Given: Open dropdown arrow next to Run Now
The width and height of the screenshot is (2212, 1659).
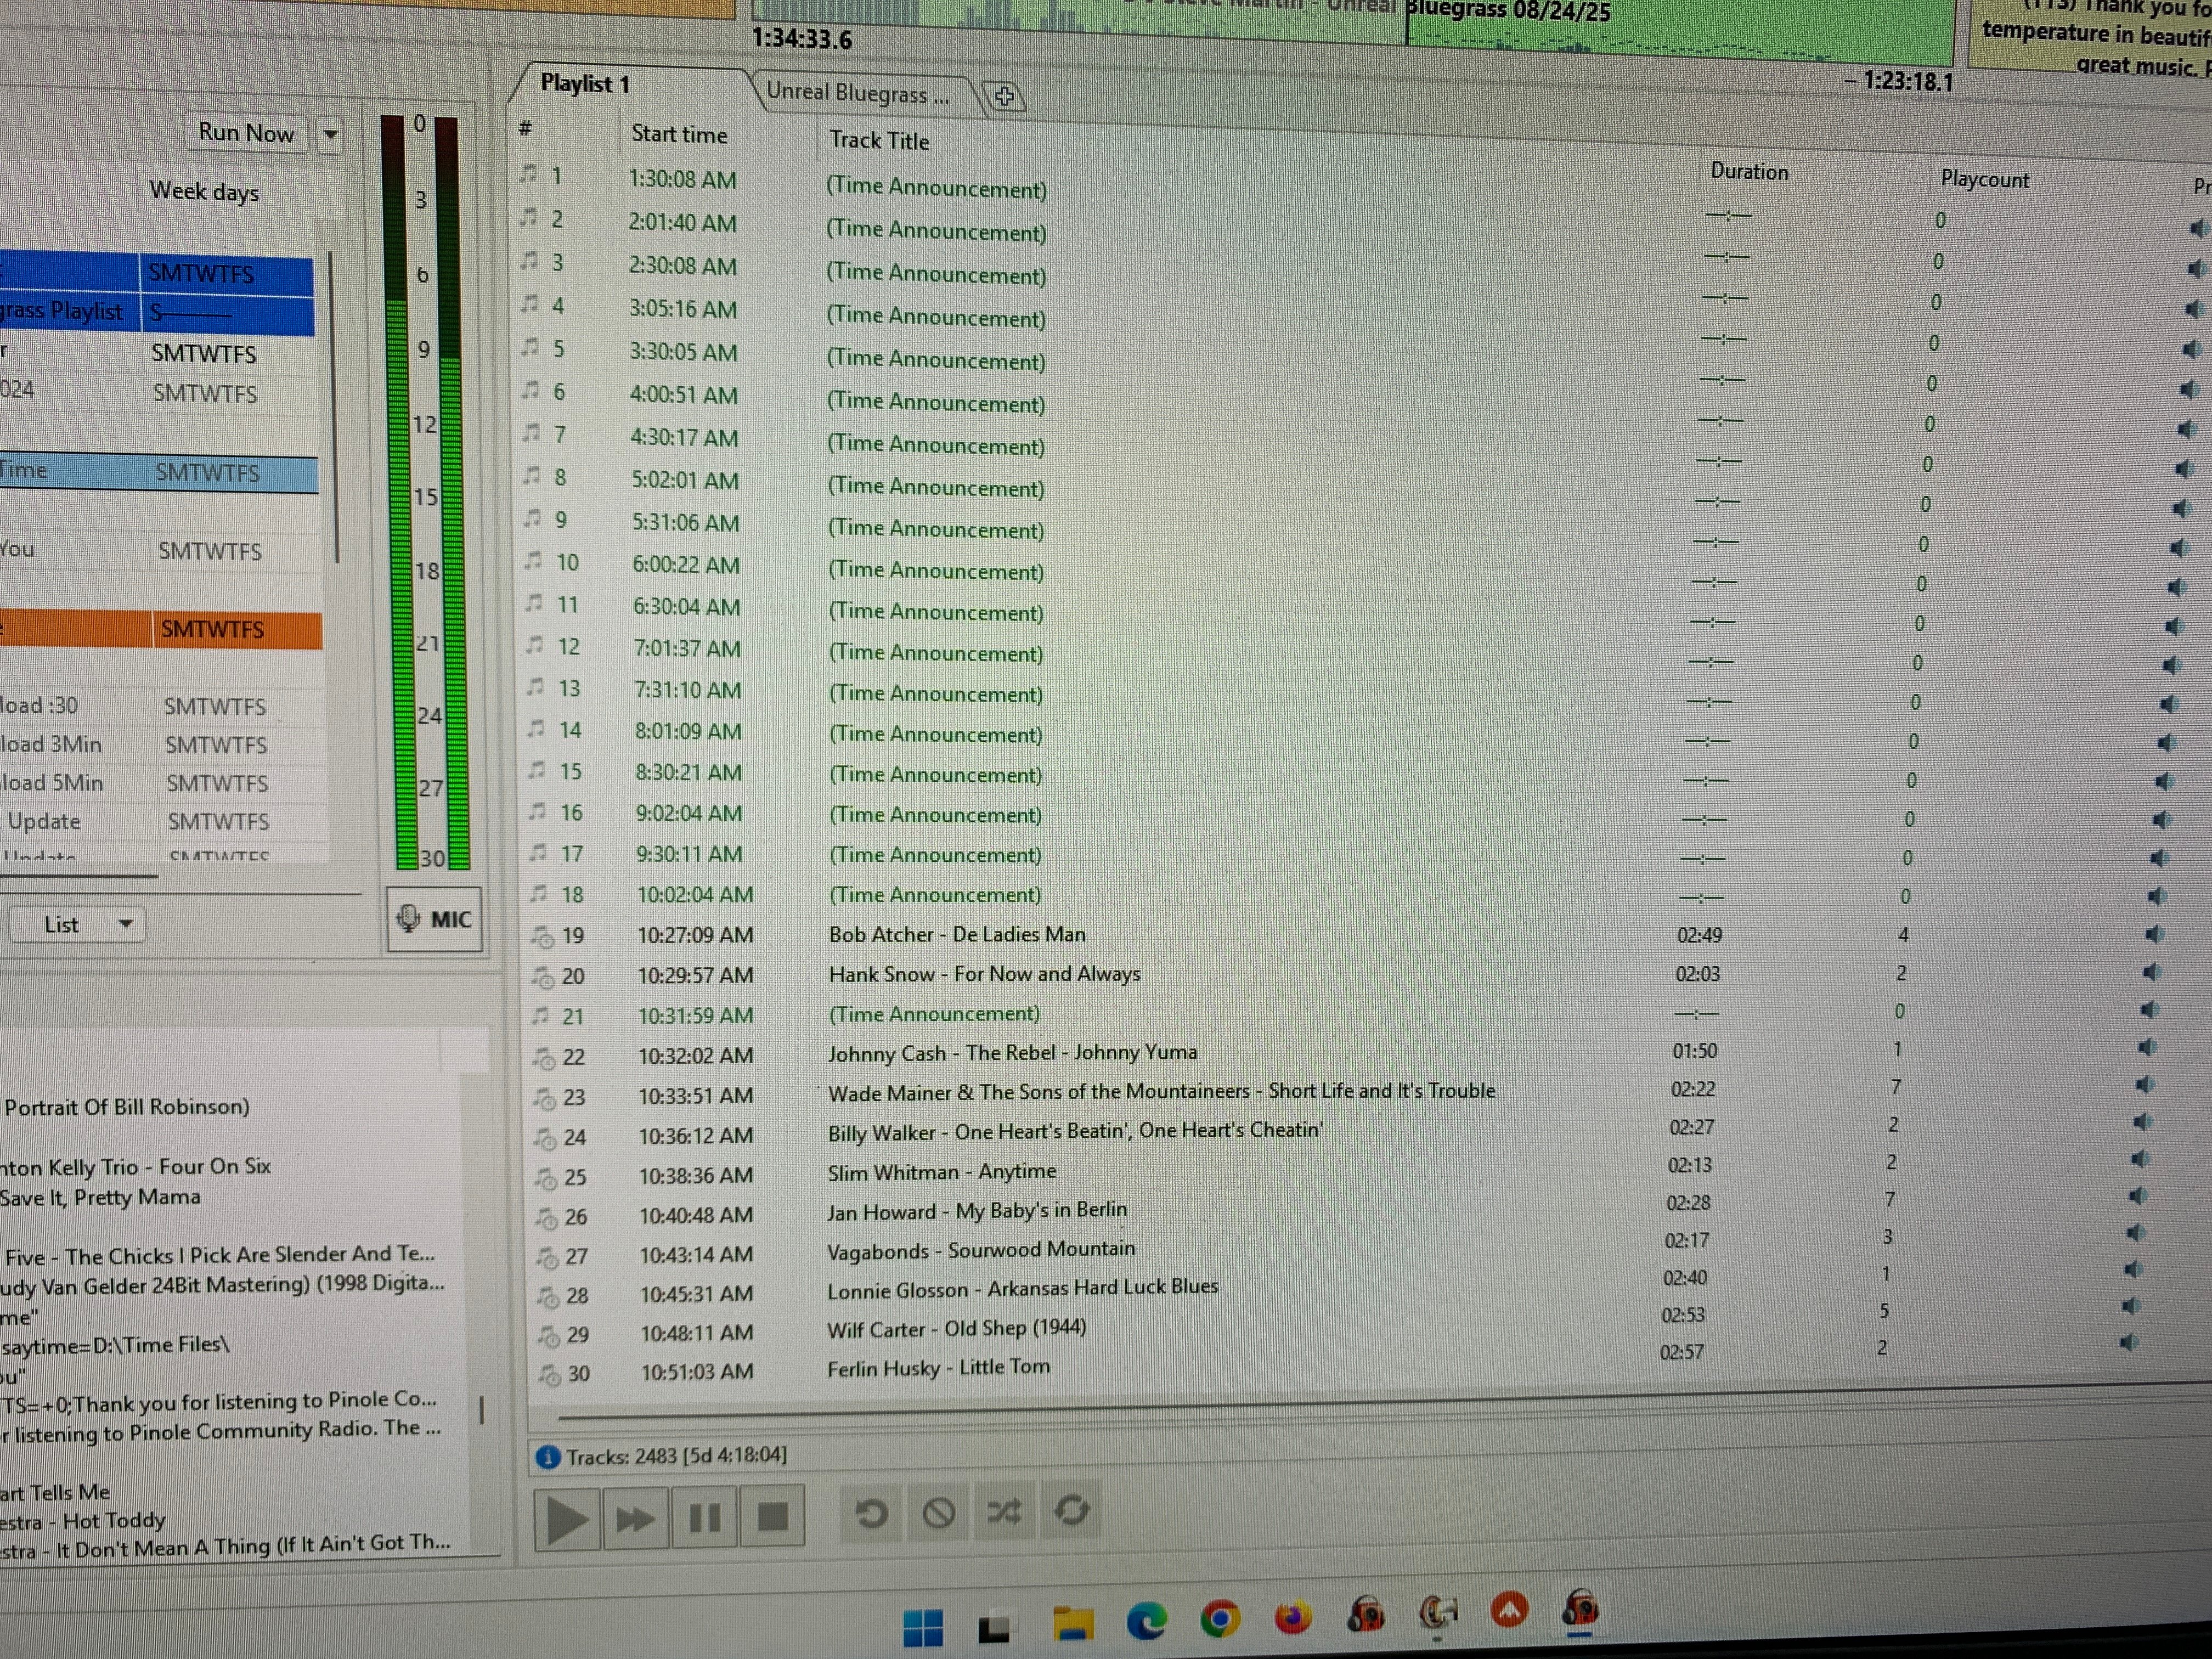Looking at the screenshot, I should pyautogui.click(x=330, y=134).
